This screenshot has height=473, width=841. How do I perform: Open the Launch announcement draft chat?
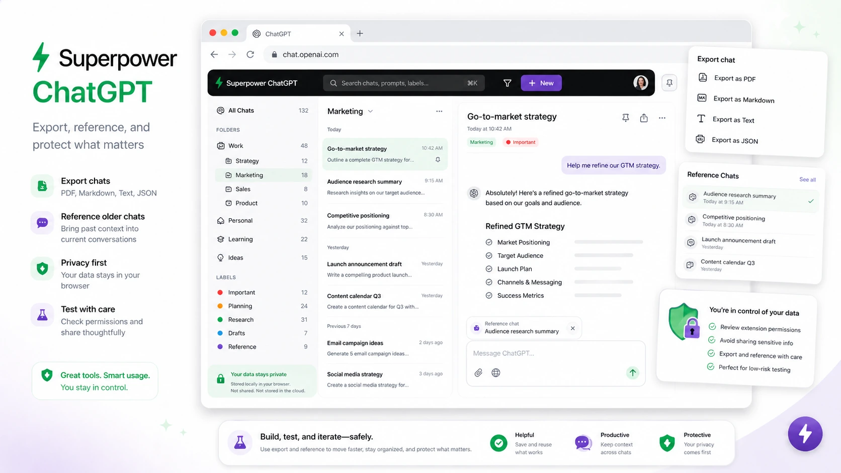tap(385, 269)
